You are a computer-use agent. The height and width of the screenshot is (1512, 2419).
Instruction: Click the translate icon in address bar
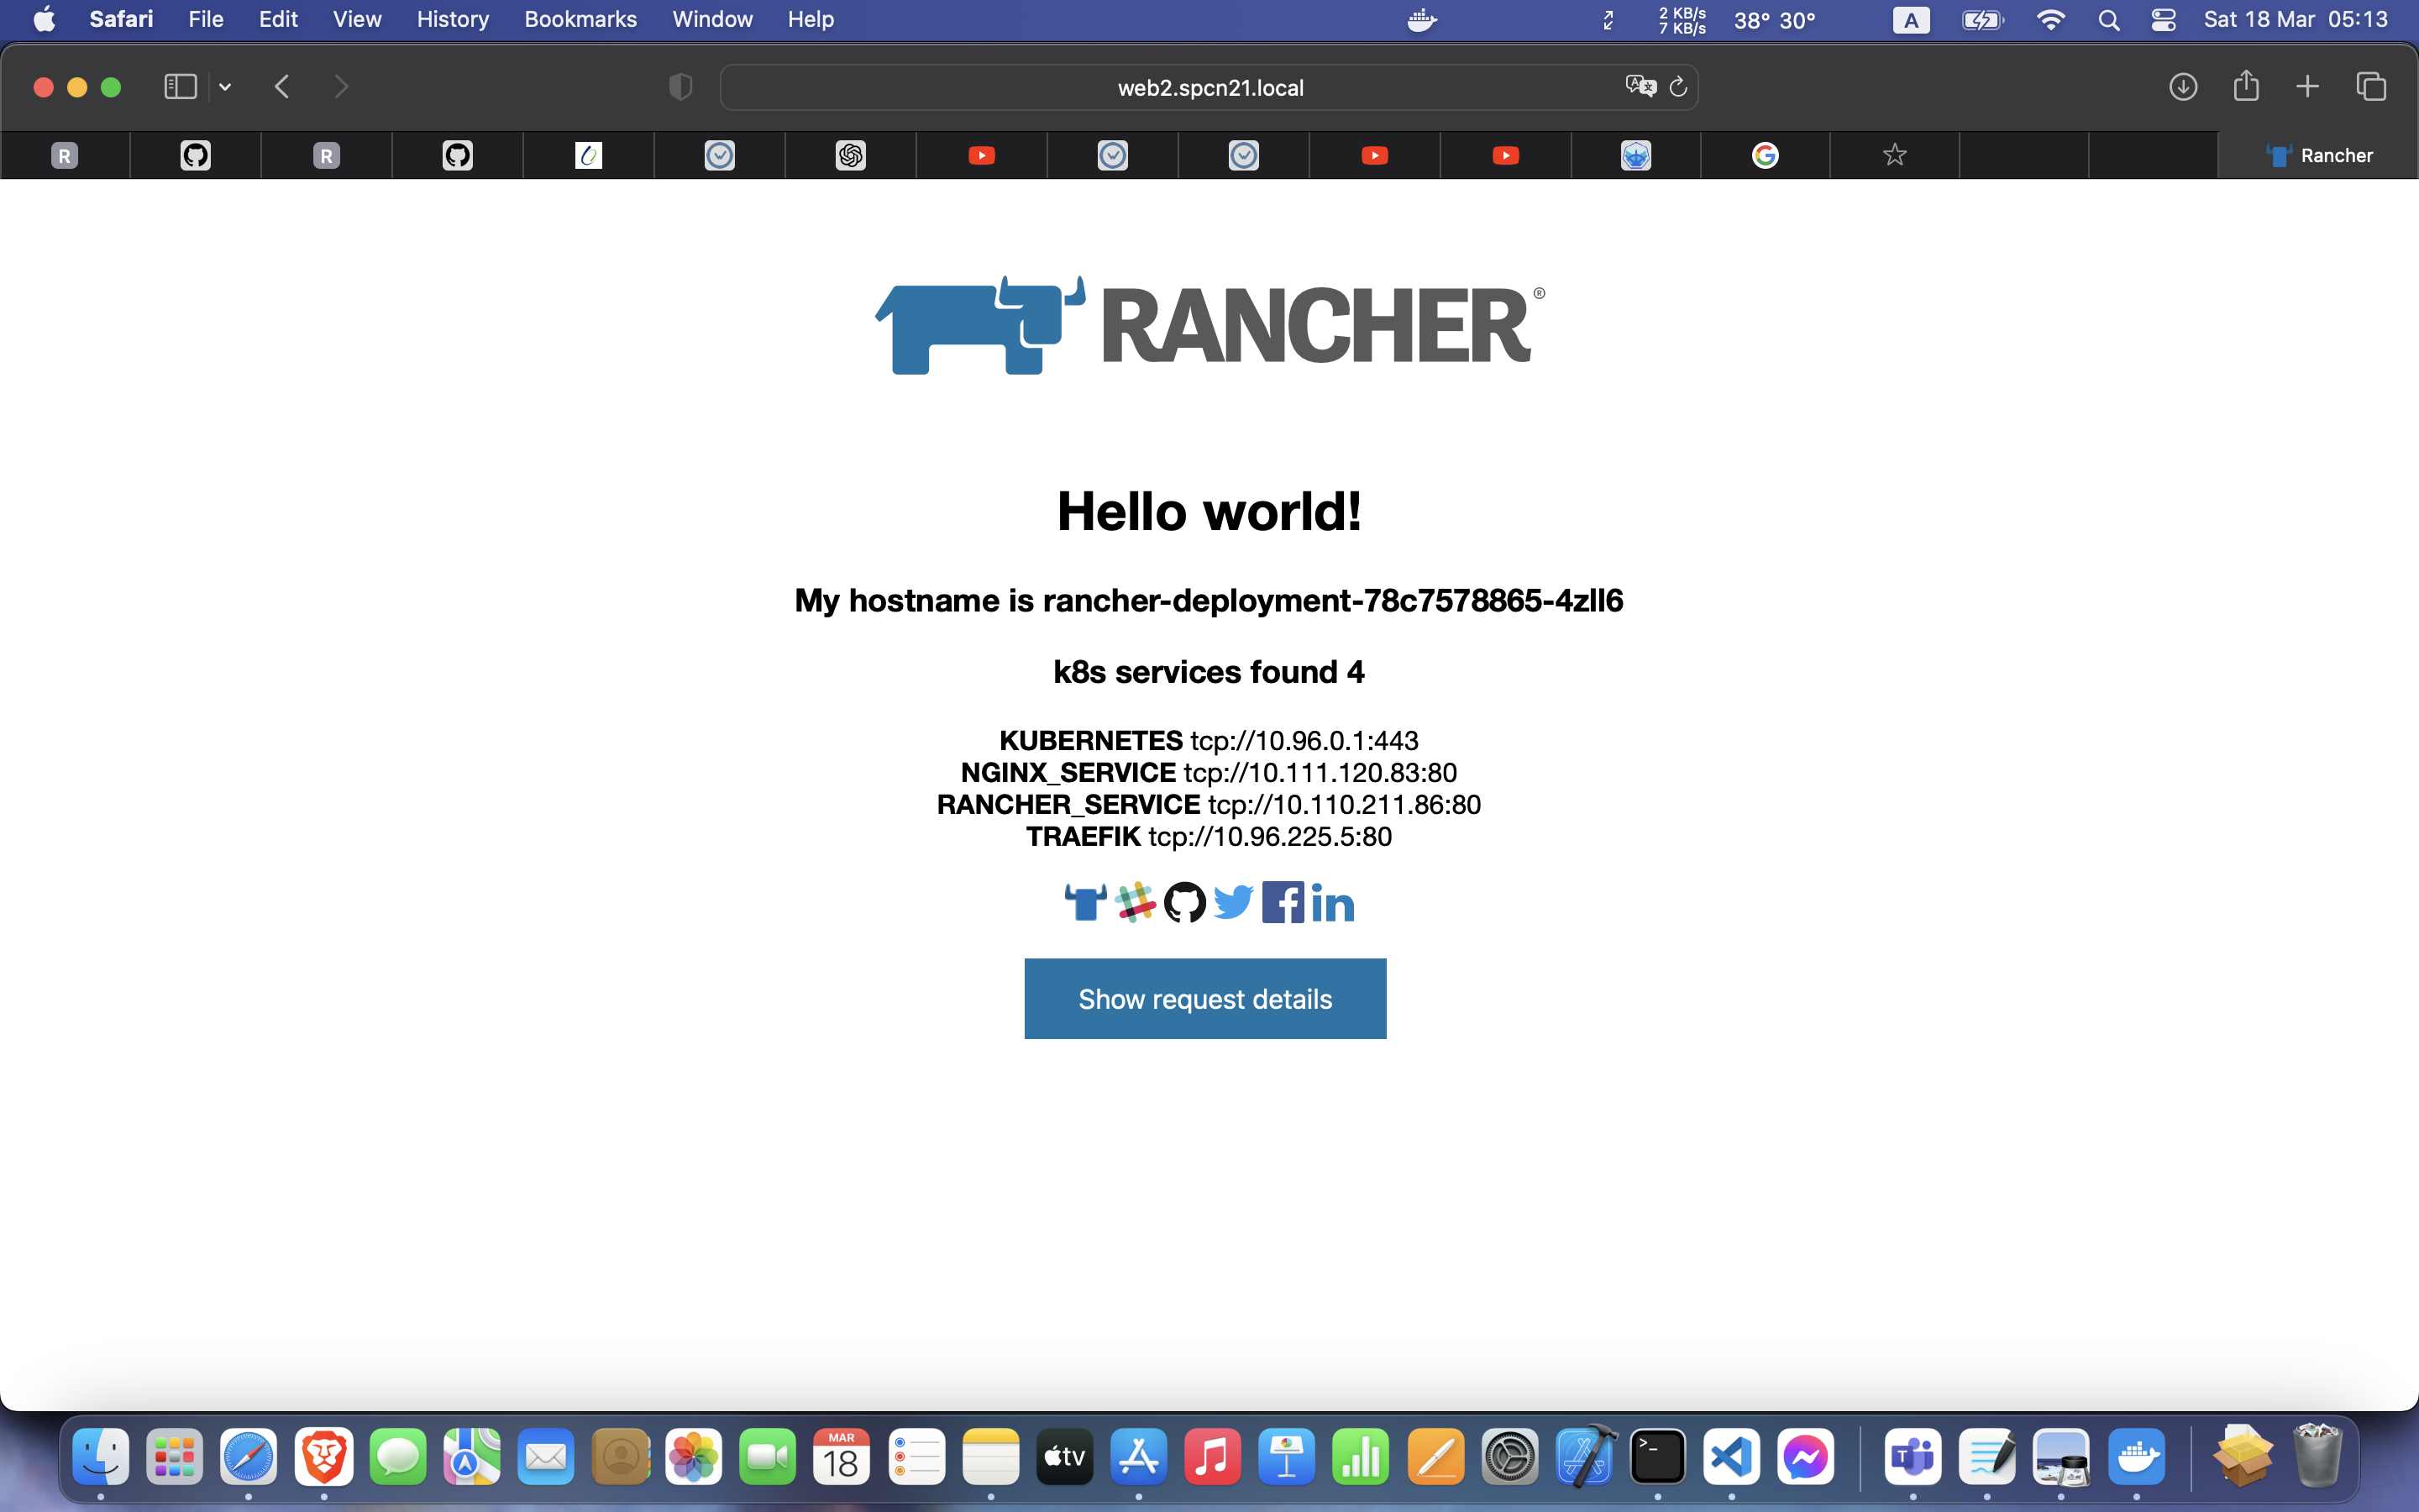1640,86
